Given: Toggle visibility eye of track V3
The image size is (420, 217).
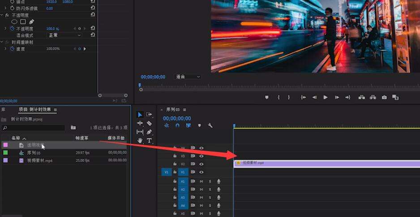Looking at the screenshot, I should pyautogui.click(x=201, y=156).
